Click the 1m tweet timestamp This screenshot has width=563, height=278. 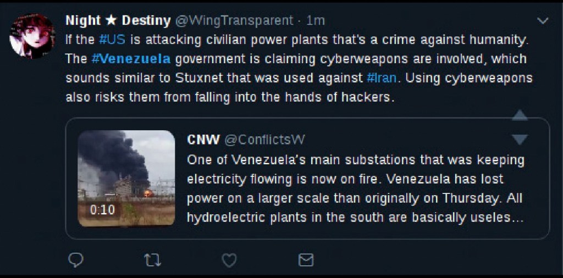point(316,21)
